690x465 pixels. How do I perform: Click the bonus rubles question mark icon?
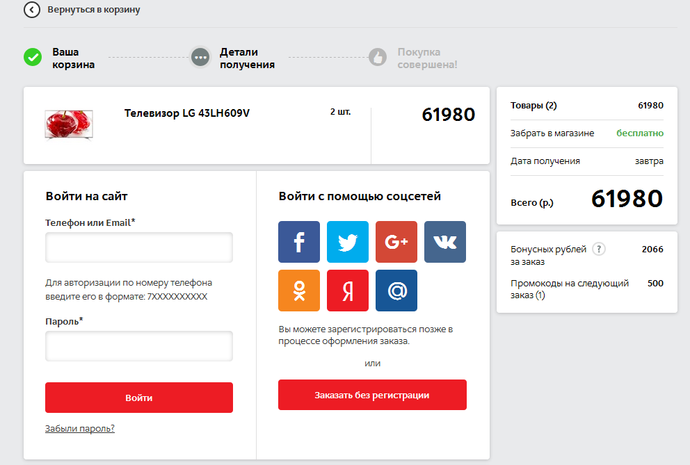click(x=598, y=249)
